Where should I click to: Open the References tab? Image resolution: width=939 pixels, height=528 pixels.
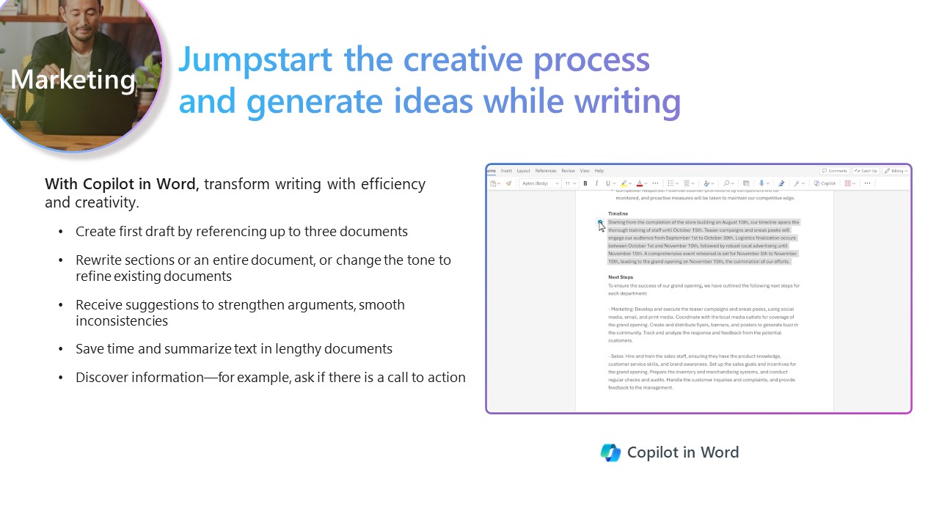(x=545, y=171)
